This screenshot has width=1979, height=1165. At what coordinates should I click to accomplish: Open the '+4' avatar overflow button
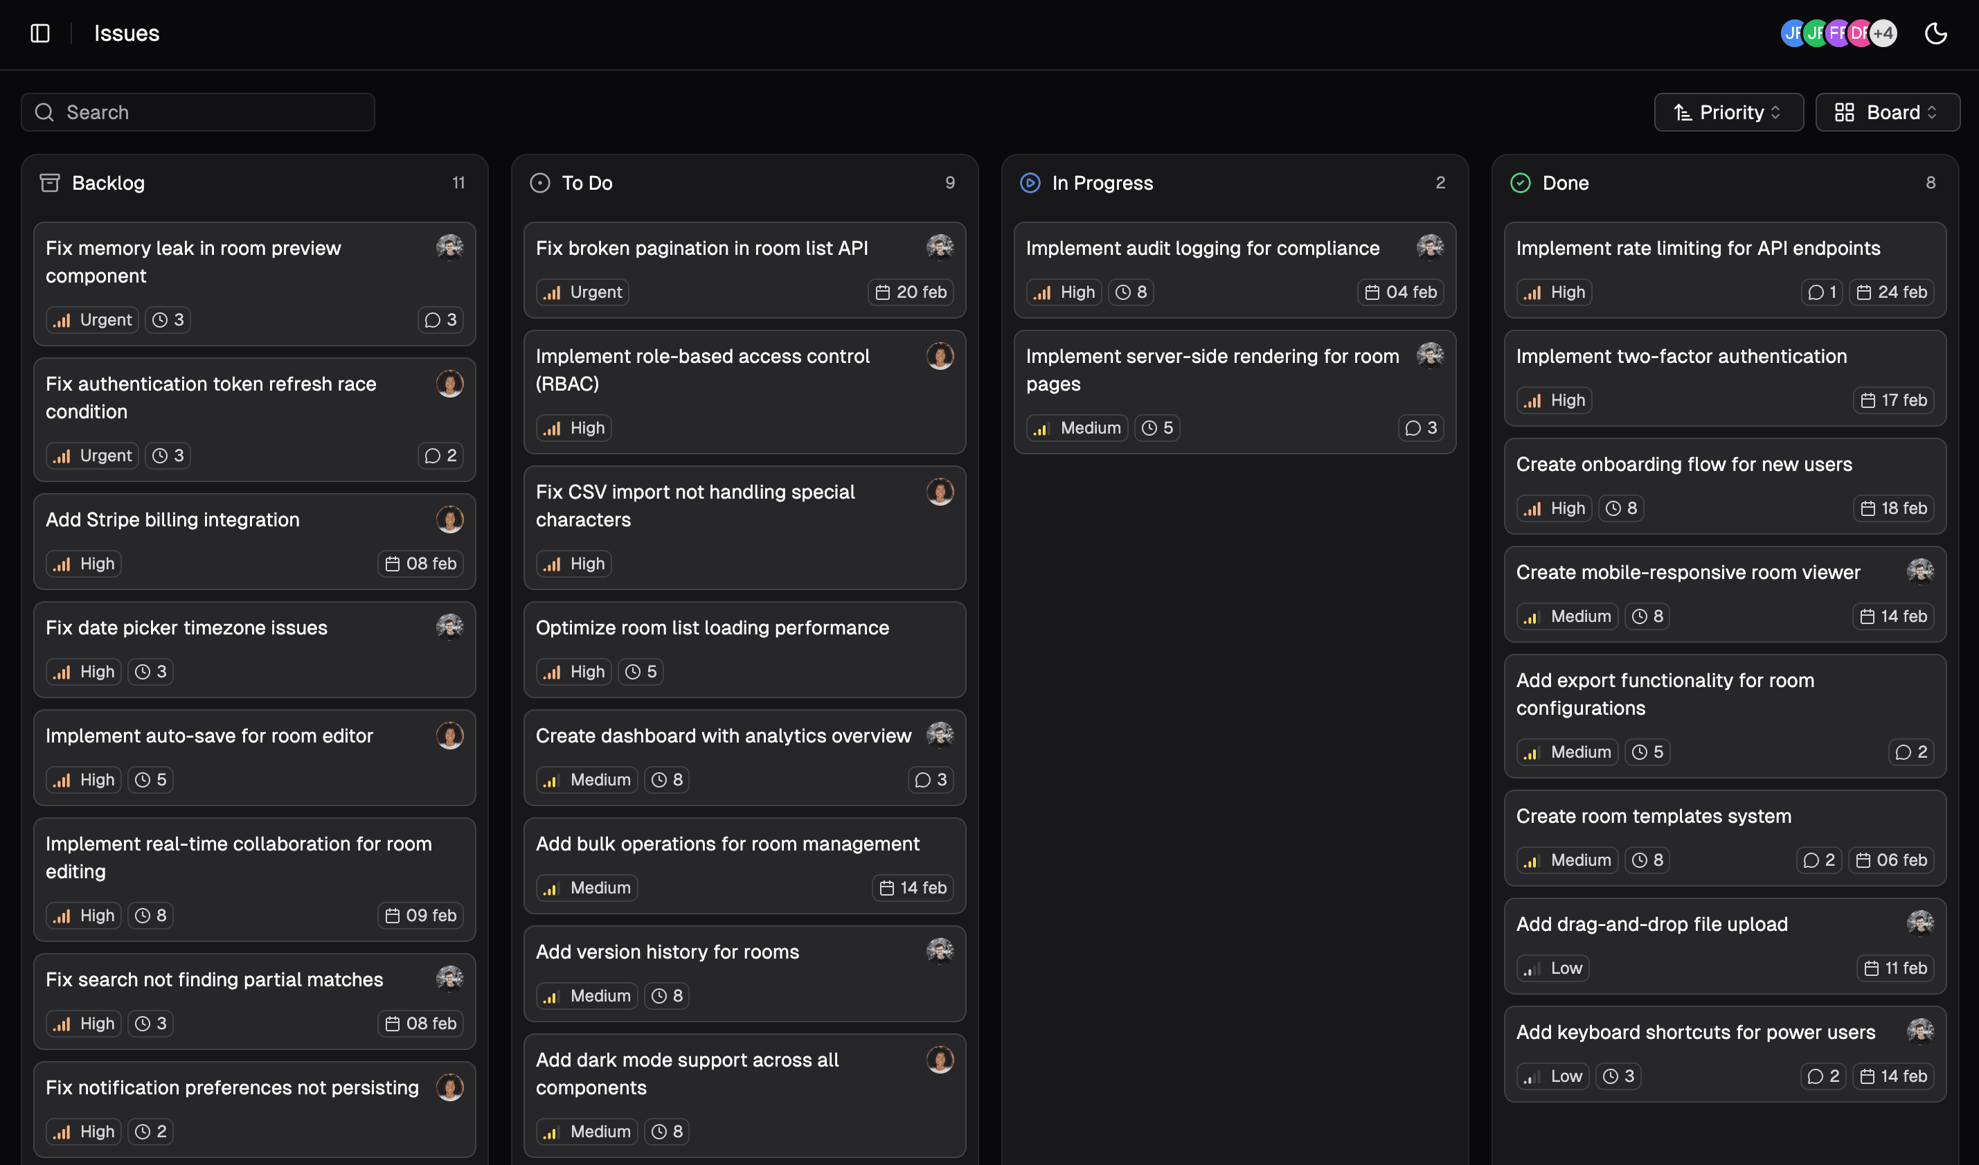point(1883,33)
